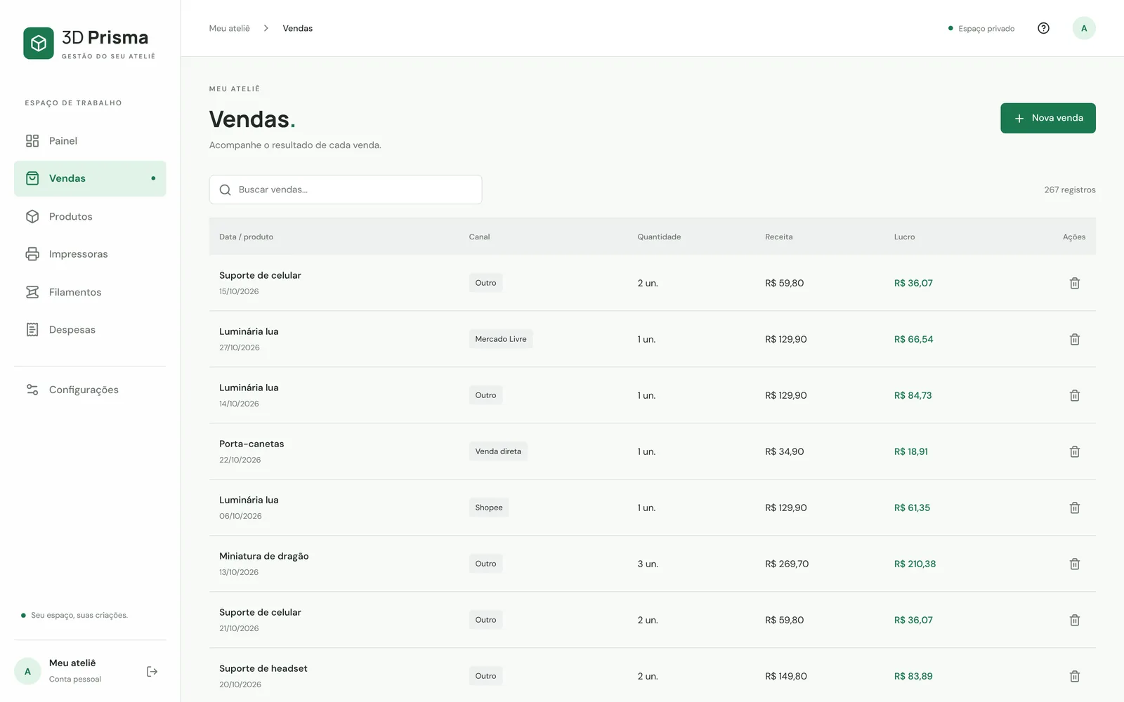The height and width of the screenshot is (702, 1124).
Task: Click the Miniatura de dragão product name
Action: (x=264, y=556)
